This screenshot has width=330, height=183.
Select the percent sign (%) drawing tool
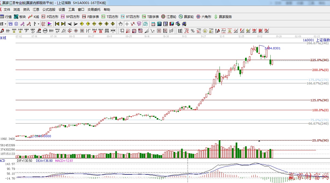coord(192,31)
